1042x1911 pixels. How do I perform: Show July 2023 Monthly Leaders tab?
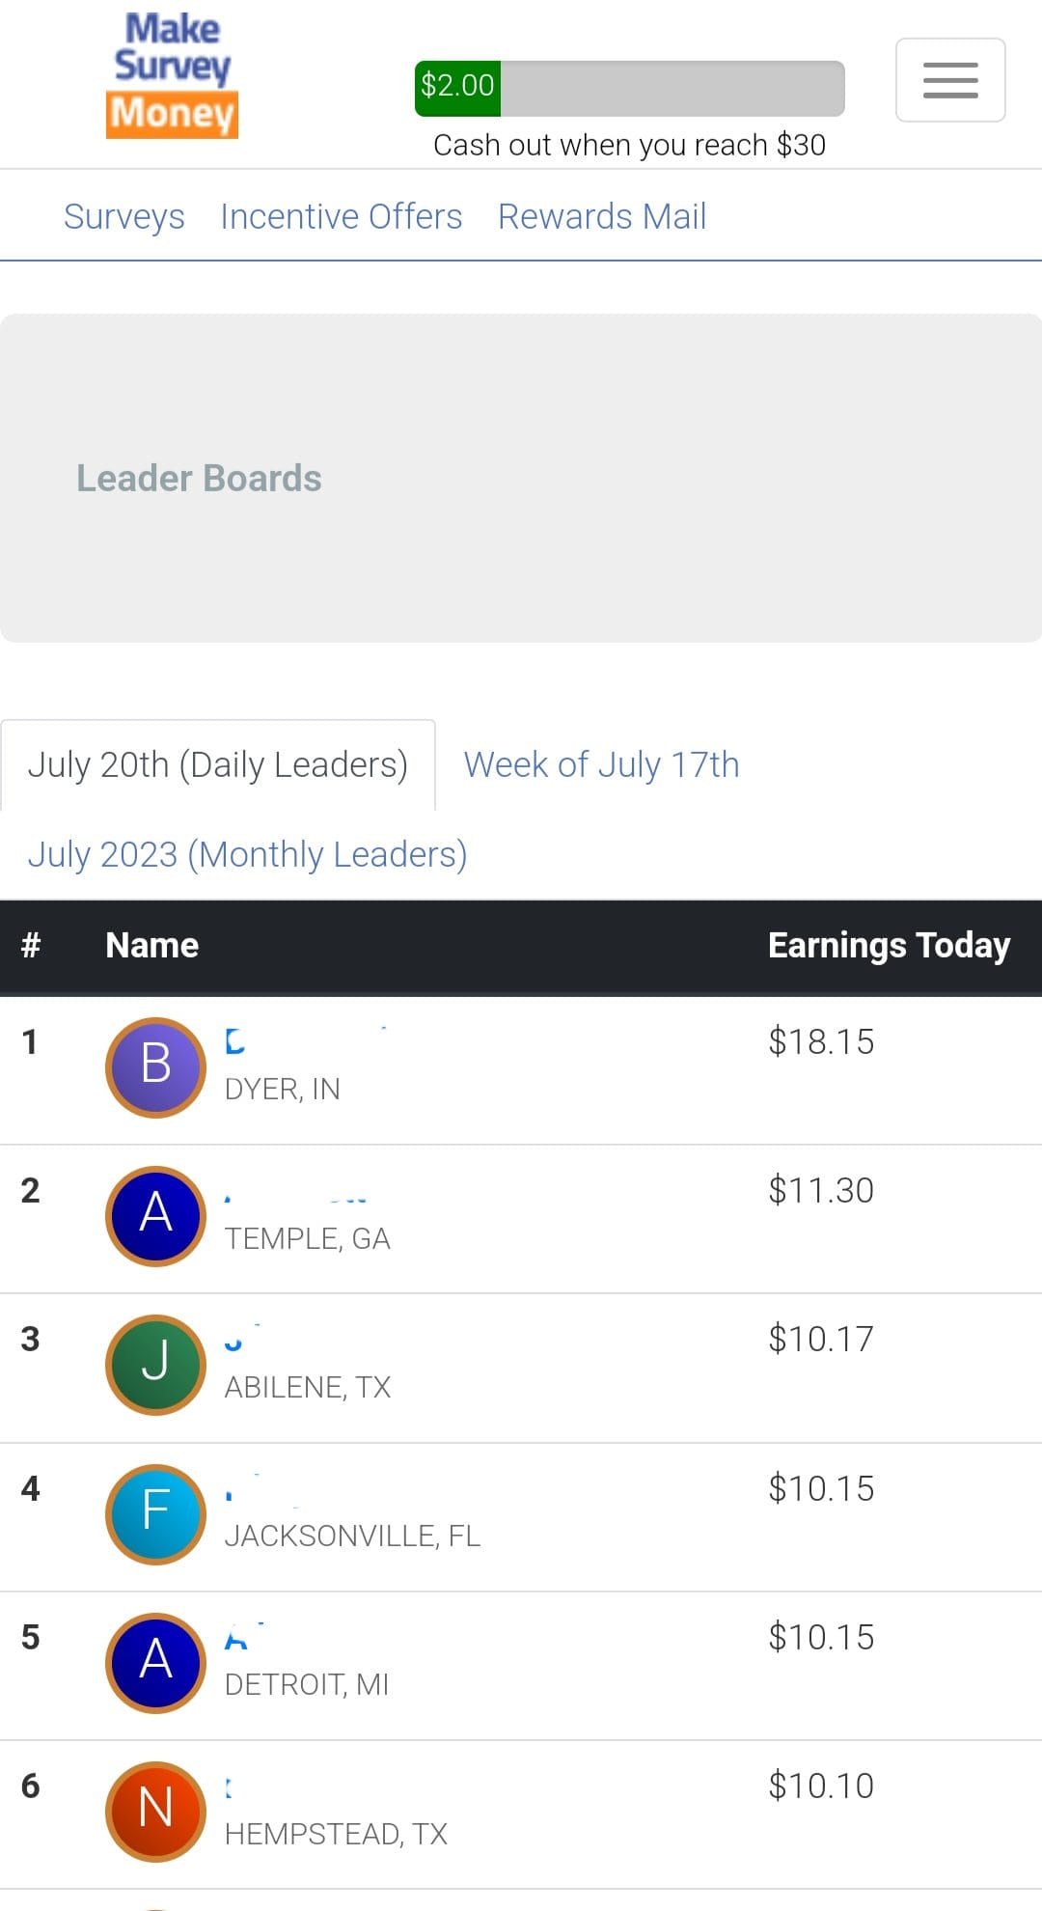click(247, 854)
